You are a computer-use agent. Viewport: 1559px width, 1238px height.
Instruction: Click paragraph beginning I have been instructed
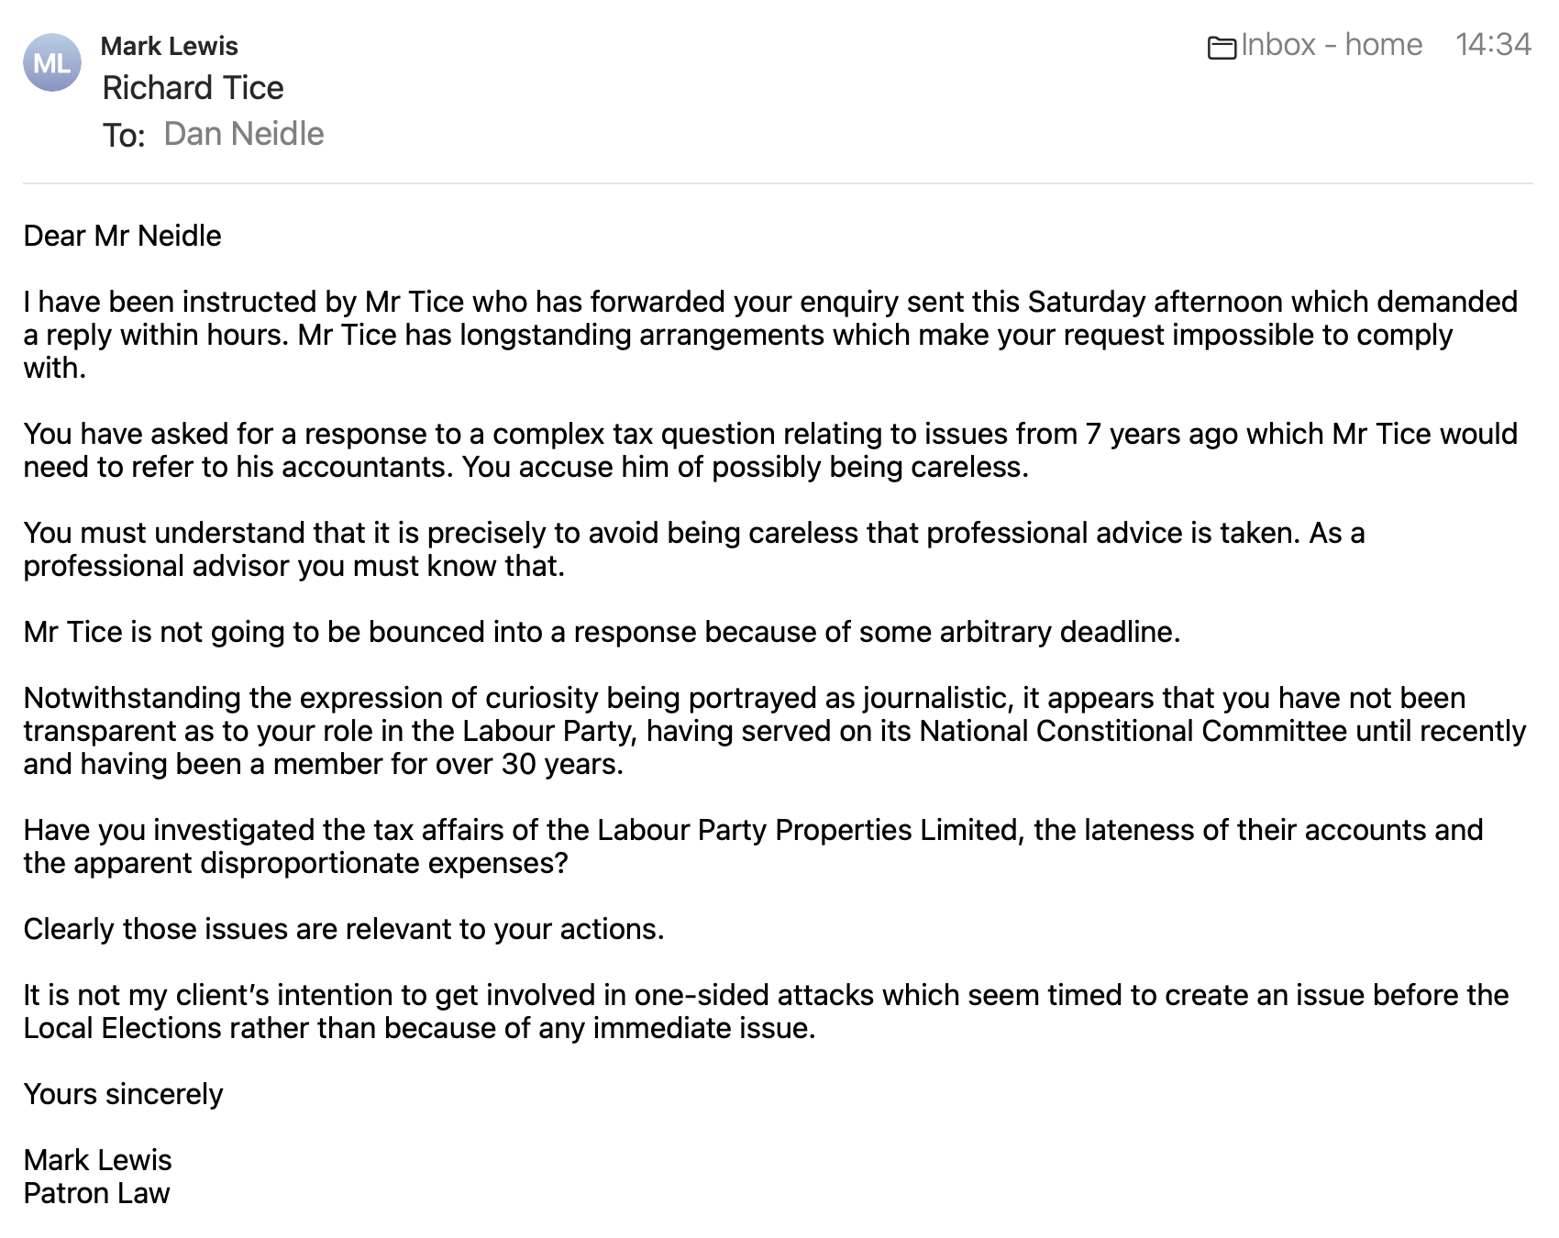pyautogui.click(x=734, y=335)
